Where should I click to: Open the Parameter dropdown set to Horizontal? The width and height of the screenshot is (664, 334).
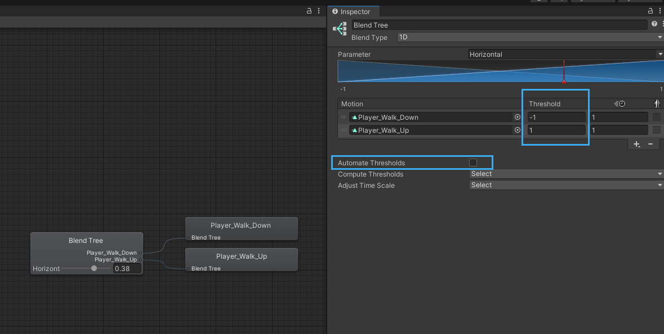point(565,55)
